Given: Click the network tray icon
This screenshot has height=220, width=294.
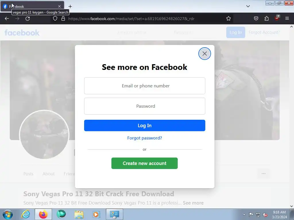Looking at the screenshot, I should click(x=258, y=215).
